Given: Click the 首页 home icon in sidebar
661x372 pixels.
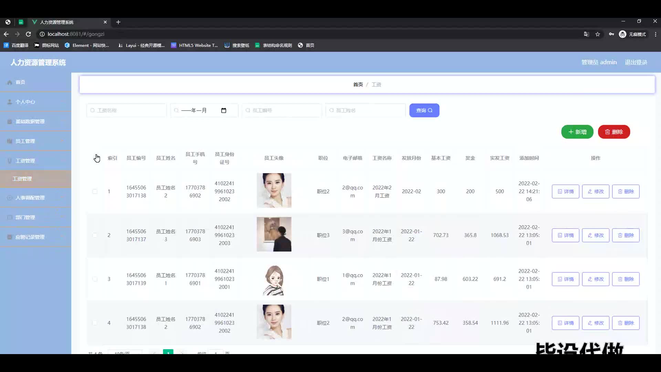Looking at the screenshot, I should 10,82.
